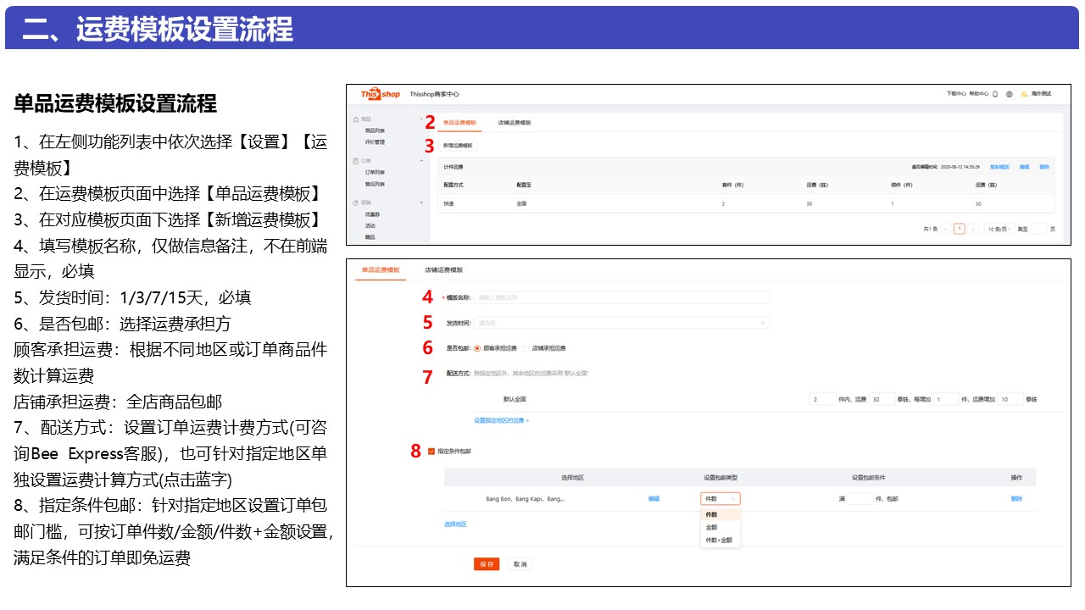Click the 快递 cell in the table
Viewport: 1085px width, 610px height.
(x=448, y=204)
